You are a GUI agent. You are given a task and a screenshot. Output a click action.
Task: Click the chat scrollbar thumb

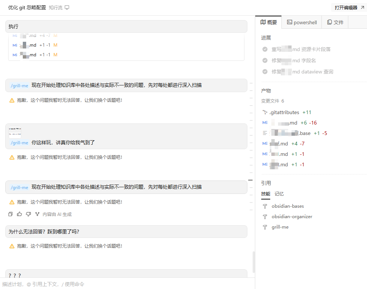coord(254,262)
